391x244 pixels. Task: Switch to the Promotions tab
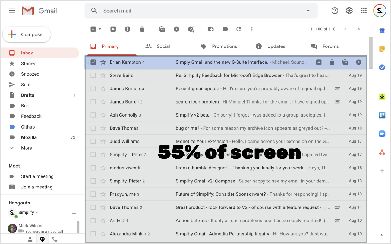[224, 46]
